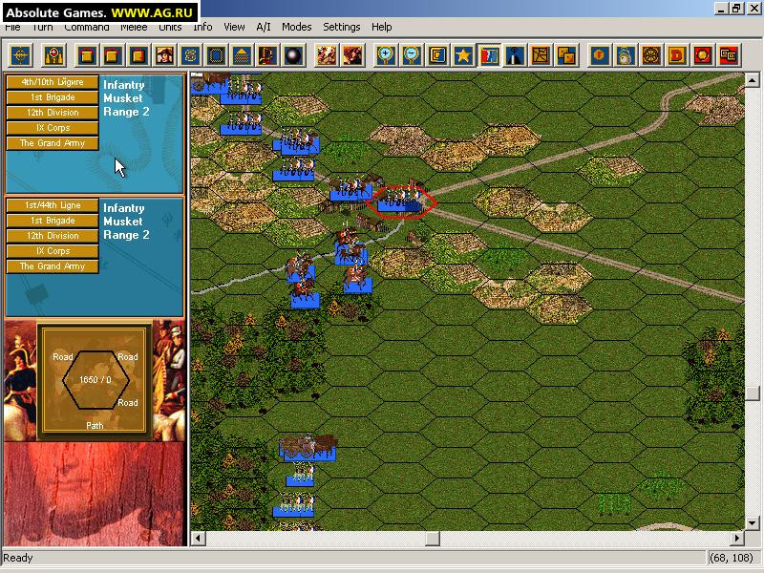The width and height of the screenshot is (764, 573).
Task: Open the A/I menu
Action: 264,28
